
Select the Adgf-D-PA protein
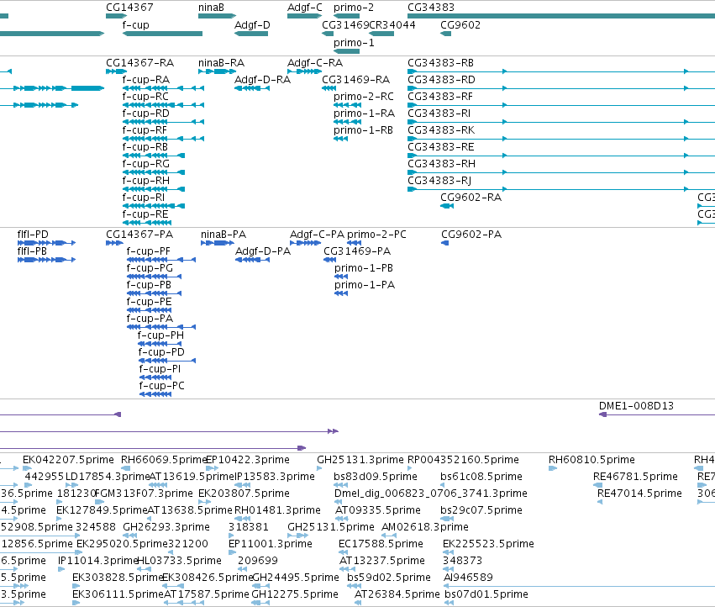click(252, 260)
